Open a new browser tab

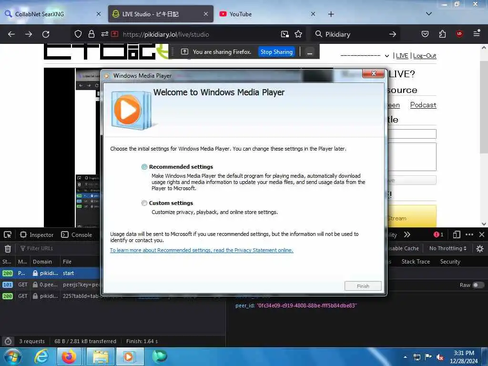click(x=331, y=14)
